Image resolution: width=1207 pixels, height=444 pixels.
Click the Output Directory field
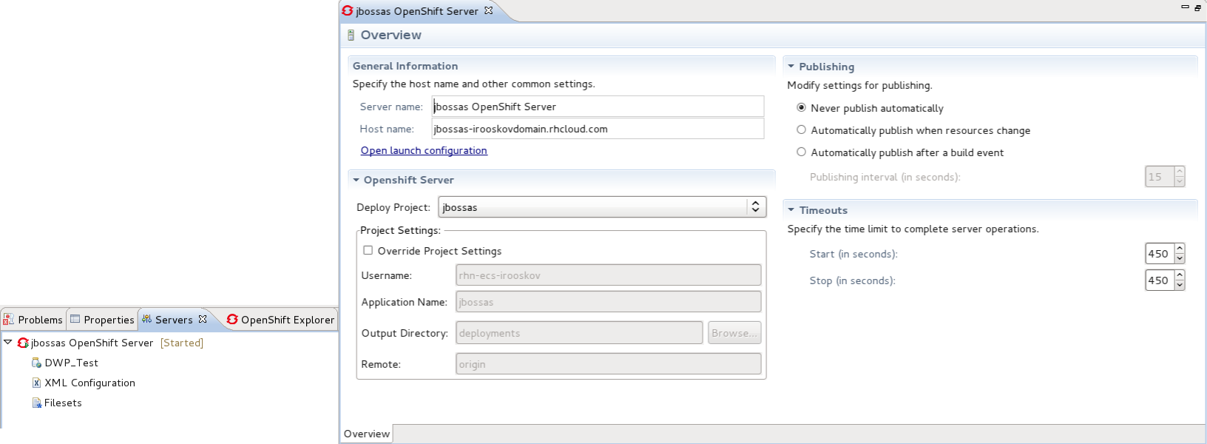tap(579, 333)
